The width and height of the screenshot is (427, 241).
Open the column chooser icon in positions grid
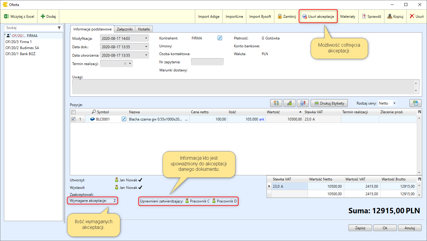click(x=419, y=112)
